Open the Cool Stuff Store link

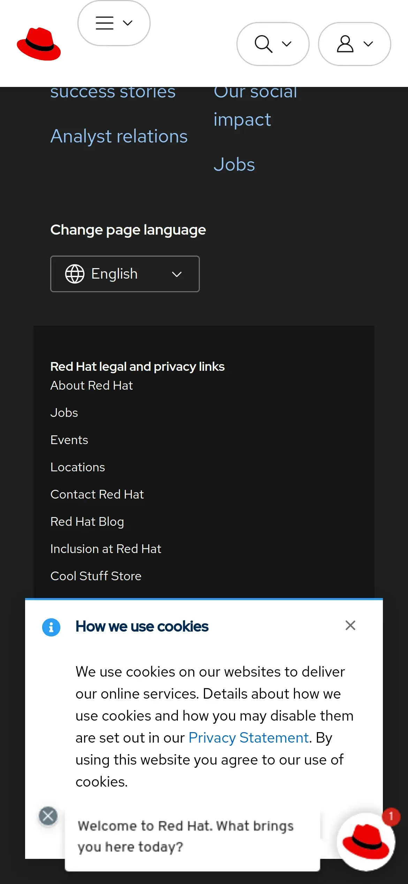(x=96, y=576)
